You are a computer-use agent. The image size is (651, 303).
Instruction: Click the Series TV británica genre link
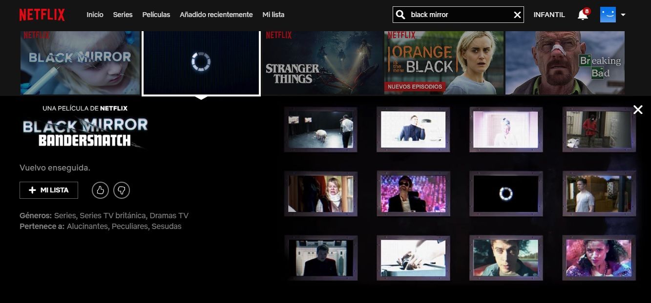click(x=112, y=216)
